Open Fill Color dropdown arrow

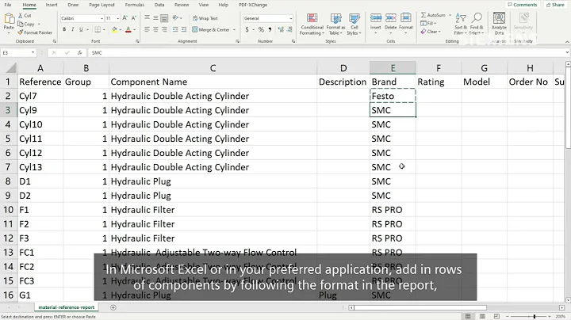click(121, 30)
